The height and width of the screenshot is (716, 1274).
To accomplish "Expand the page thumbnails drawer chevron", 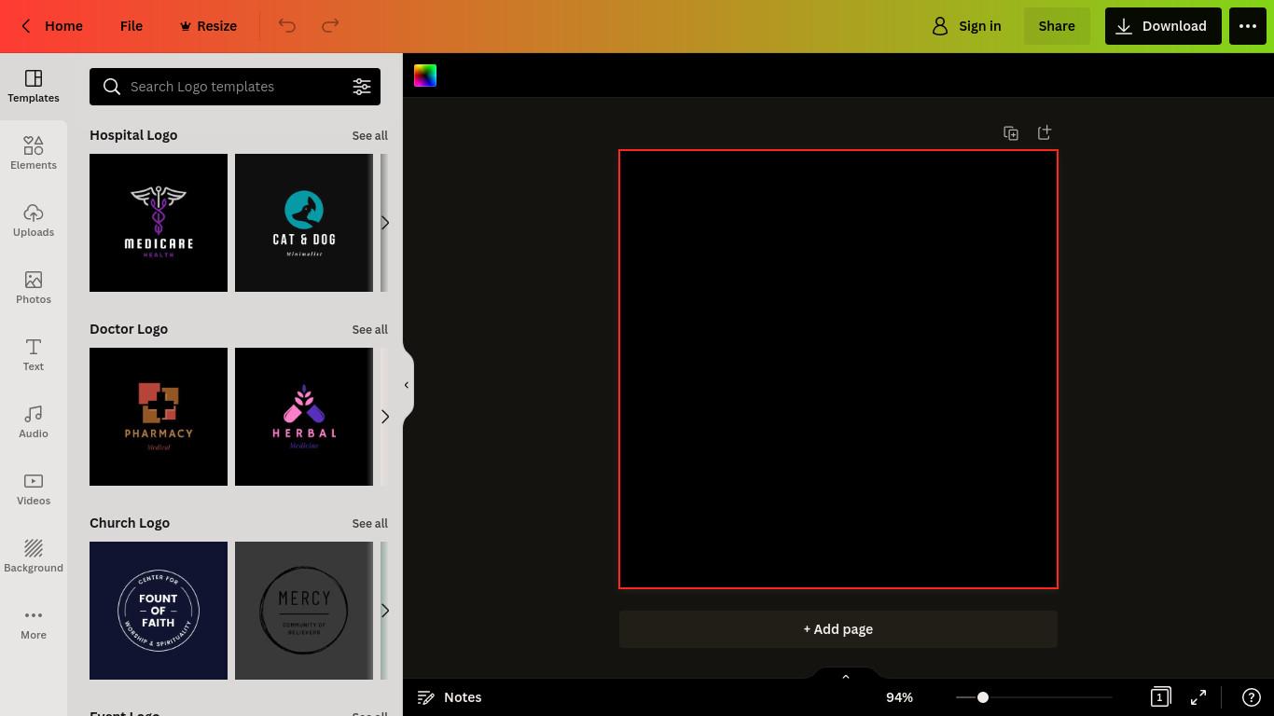I will pos(846,676).
